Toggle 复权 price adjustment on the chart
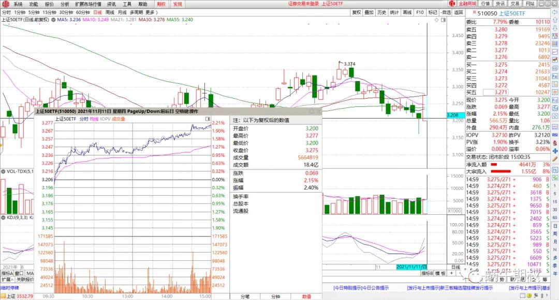This screenshot has height=300, width=559. [x=356, y=12]
